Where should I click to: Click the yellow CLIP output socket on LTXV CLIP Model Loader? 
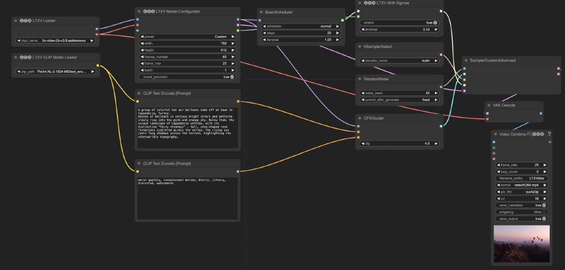click(x=98, y=66)
